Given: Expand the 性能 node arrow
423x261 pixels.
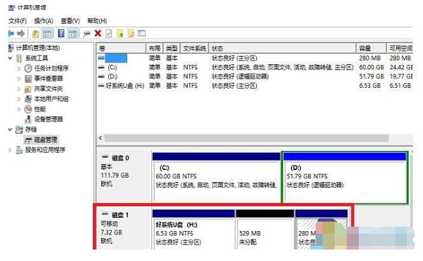Looking at the screenshot, I should (19, 109).
